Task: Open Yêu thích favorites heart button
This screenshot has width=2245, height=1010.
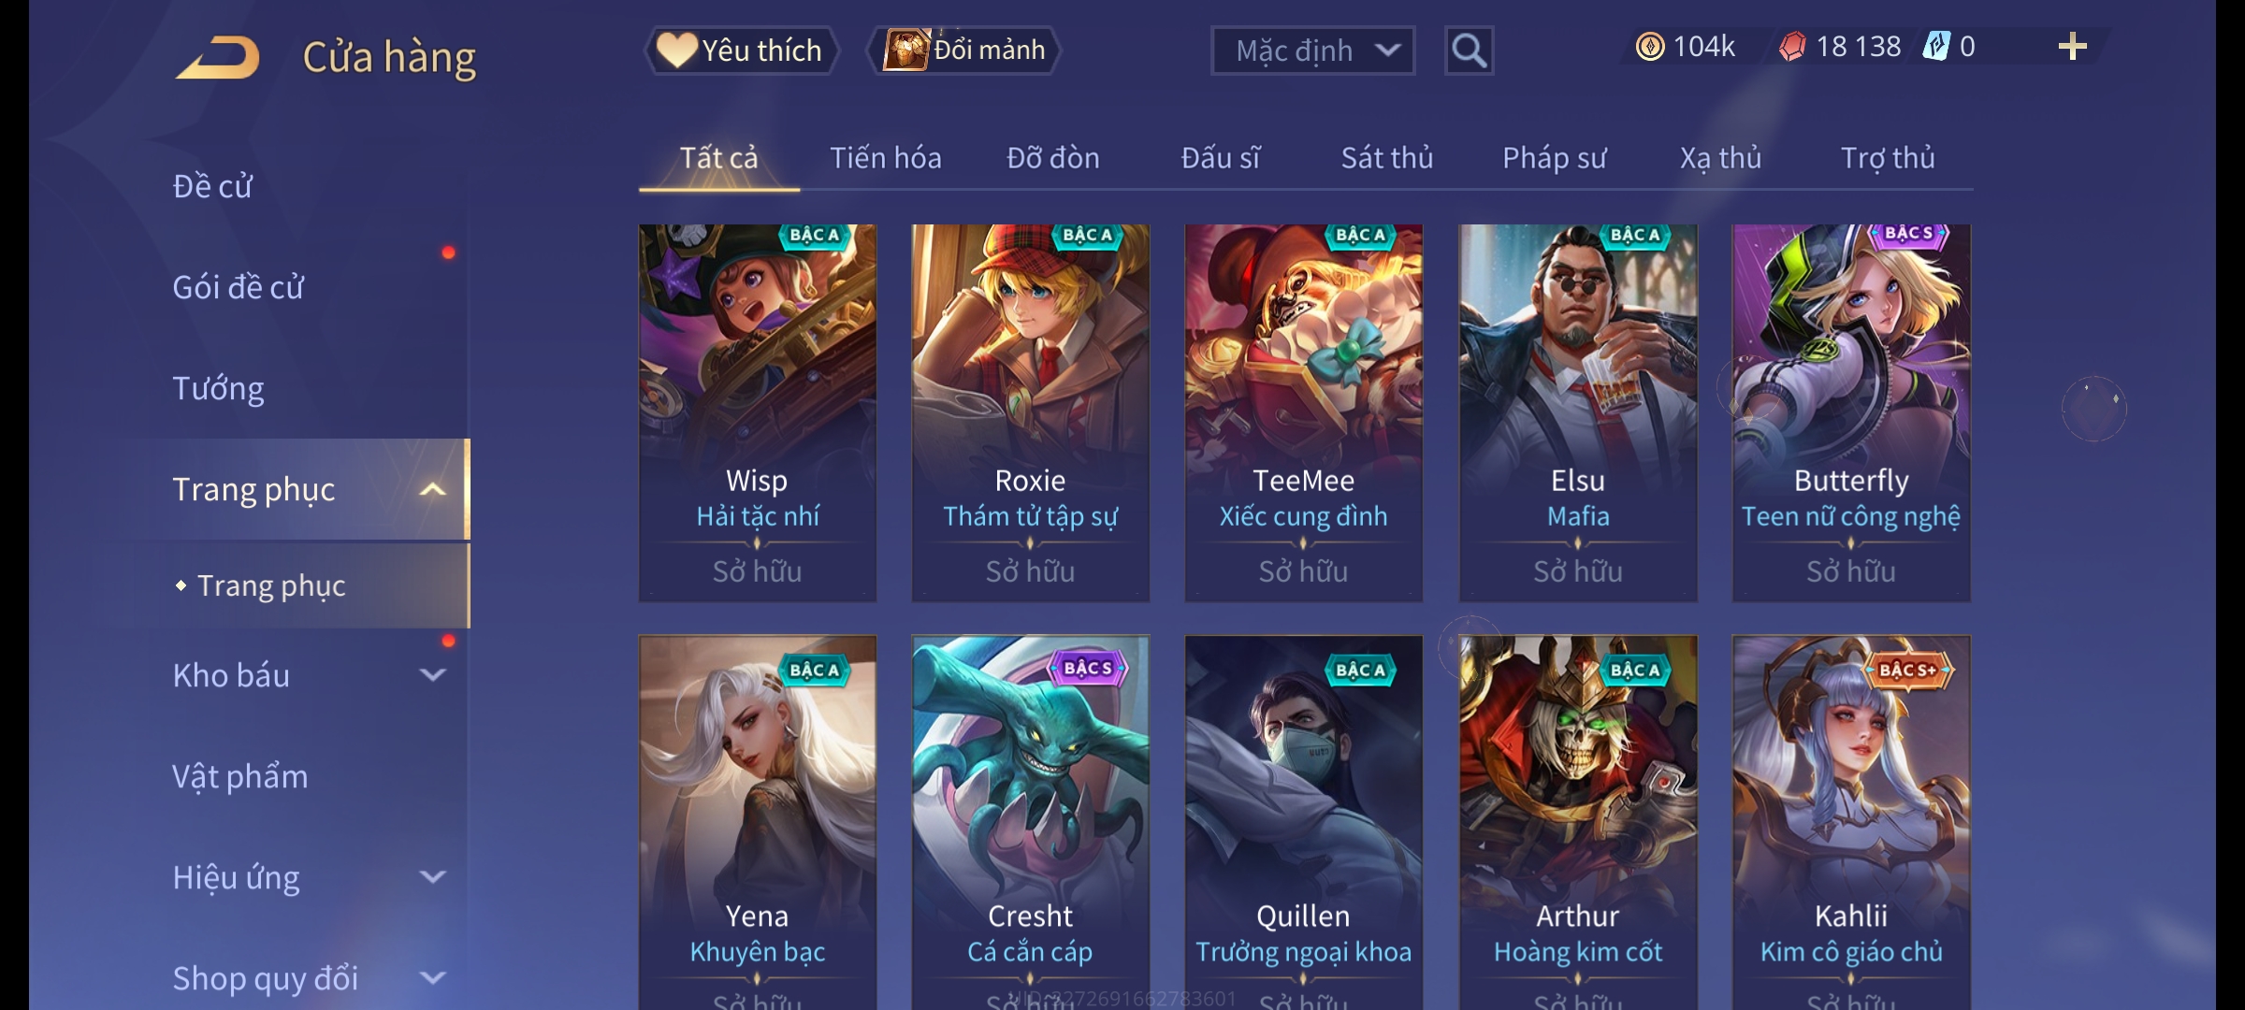Action: [x=742, y=50]
